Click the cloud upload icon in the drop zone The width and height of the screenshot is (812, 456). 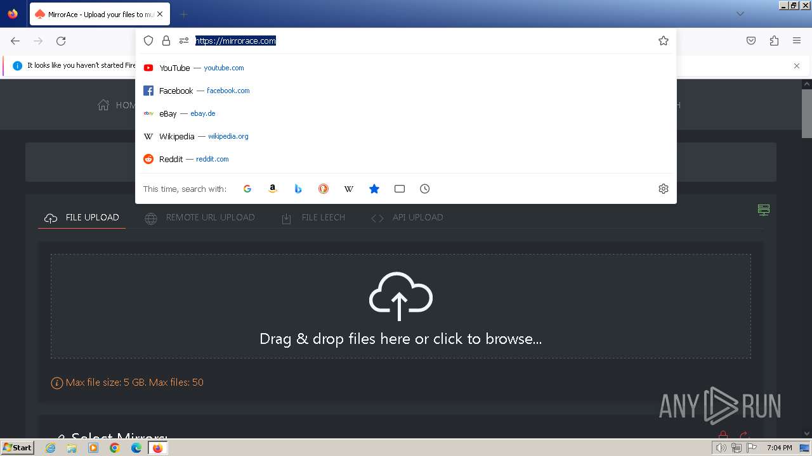(x=401, y=296)
